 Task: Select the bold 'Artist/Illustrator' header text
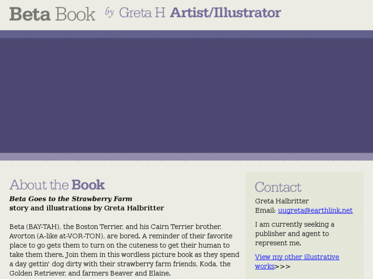pyautogui.click(x=225, y=13)
